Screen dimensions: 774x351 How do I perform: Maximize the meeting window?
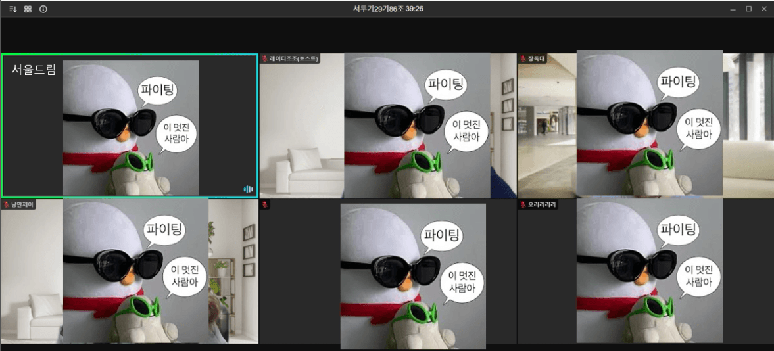748,9
